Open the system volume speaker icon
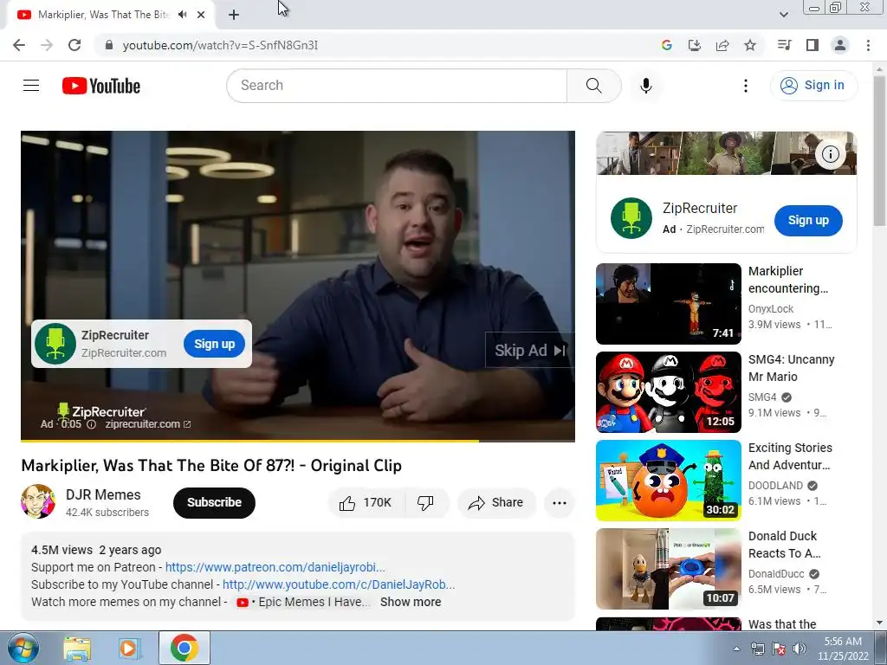887x665 pixels. click(x=799, y=649)
